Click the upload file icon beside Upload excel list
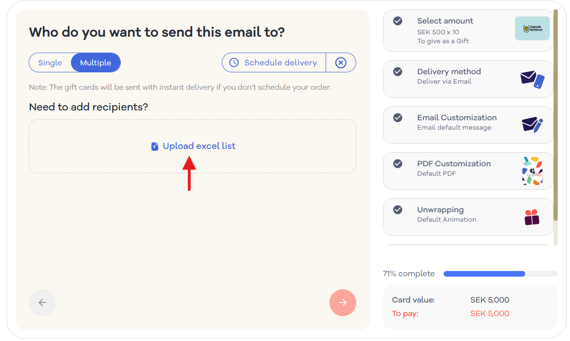Image resolution: width=570 pixels, height=341 pixels. tap(155, 147)
